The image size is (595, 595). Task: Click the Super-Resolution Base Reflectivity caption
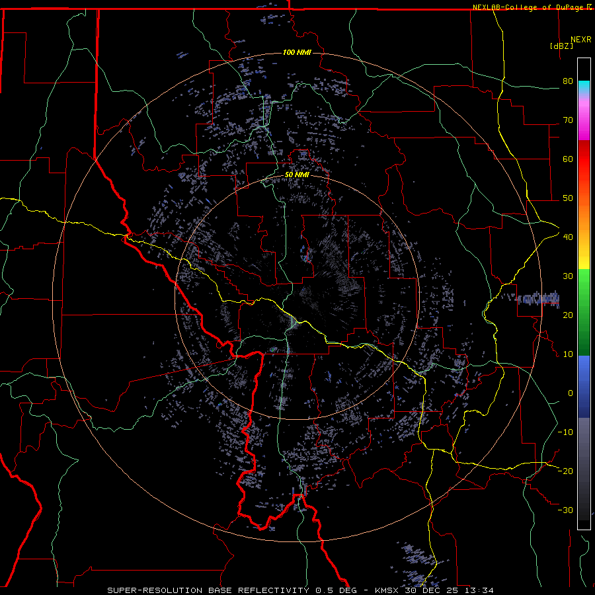tap(301, 590)
